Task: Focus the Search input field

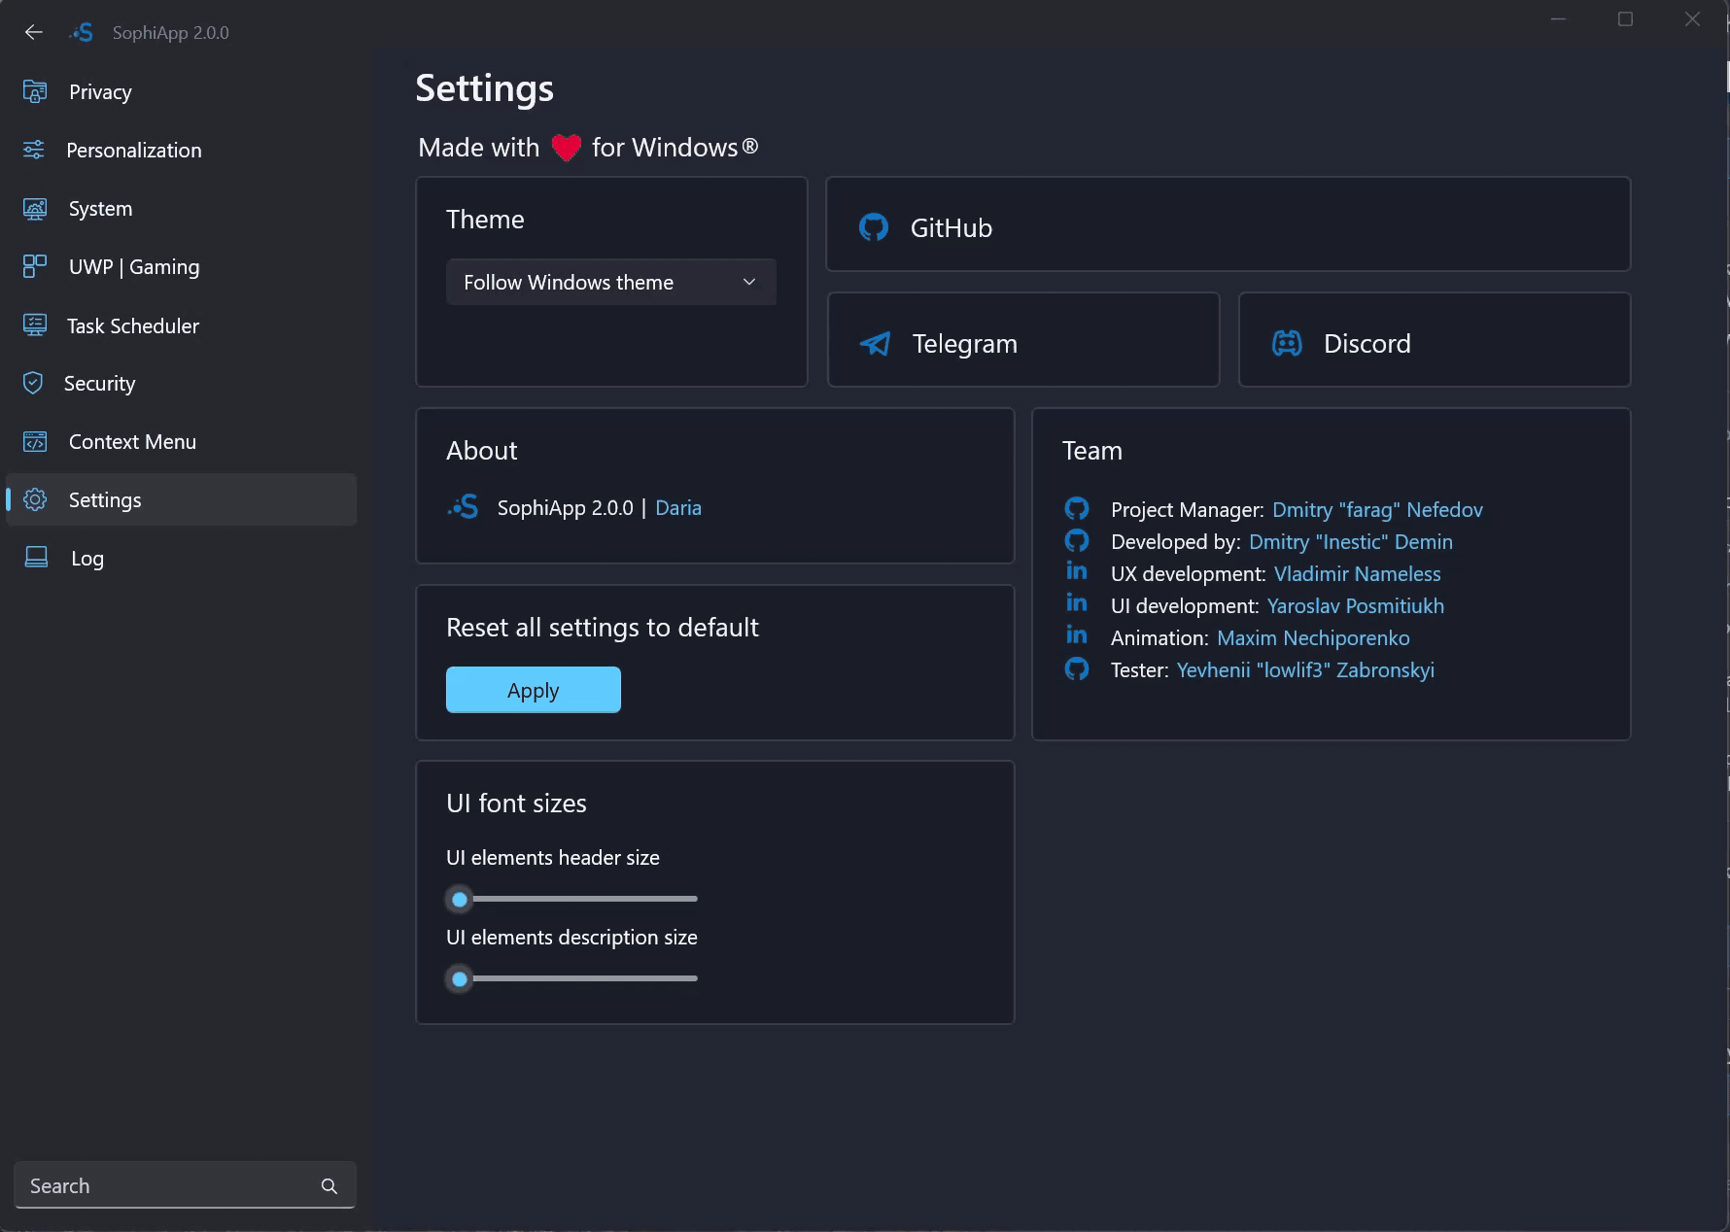Action: click(x=165, y=1186)
